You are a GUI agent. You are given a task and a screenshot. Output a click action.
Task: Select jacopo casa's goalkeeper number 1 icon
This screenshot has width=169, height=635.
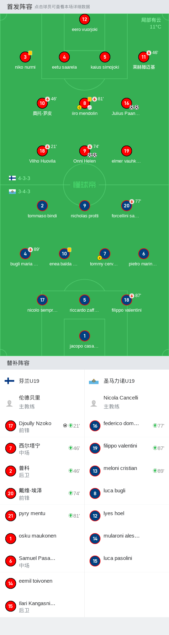tap(84, 336)
